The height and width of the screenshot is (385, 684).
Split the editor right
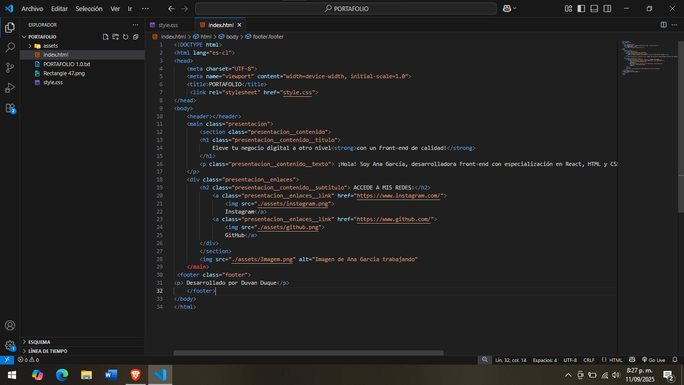coord(663,25)
